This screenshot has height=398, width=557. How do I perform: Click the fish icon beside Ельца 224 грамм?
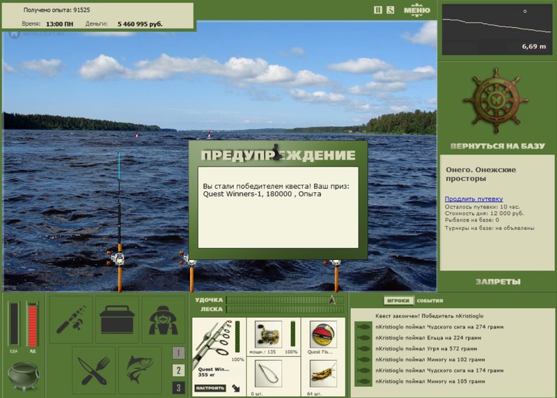363,338
